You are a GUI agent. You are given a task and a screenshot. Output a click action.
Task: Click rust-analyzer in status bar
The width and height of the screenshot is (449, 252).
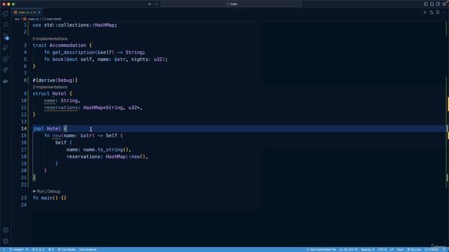(x=88, y=249)
